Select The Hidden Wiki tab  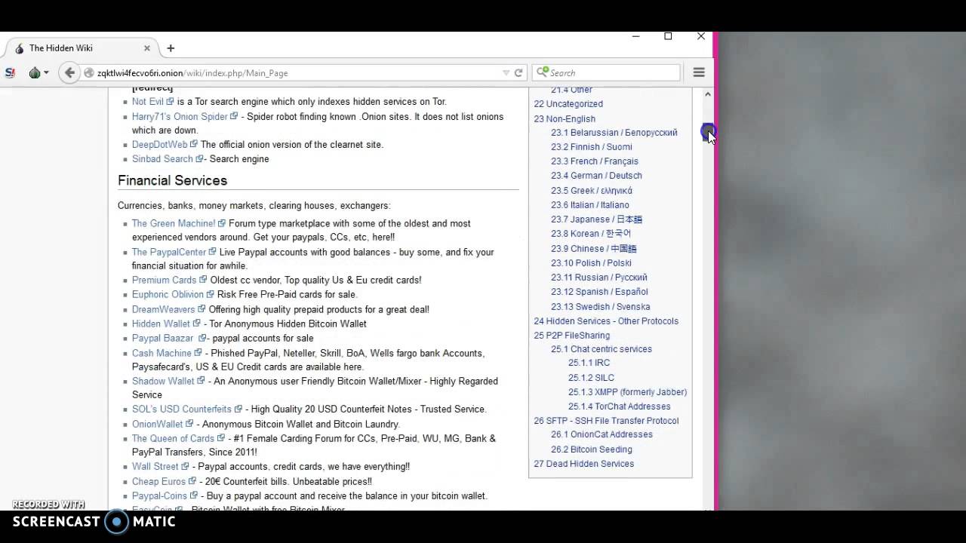(82, 48)
